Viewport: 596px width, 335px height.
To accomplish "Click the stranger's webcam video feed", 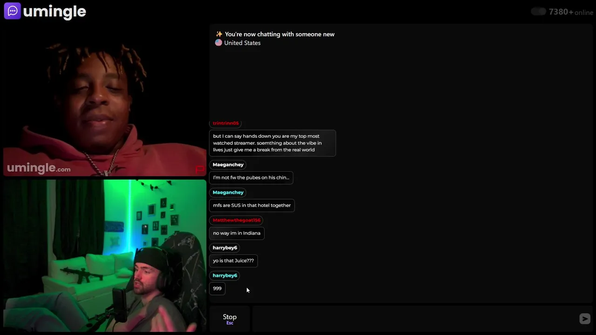I will click(105, 100).
